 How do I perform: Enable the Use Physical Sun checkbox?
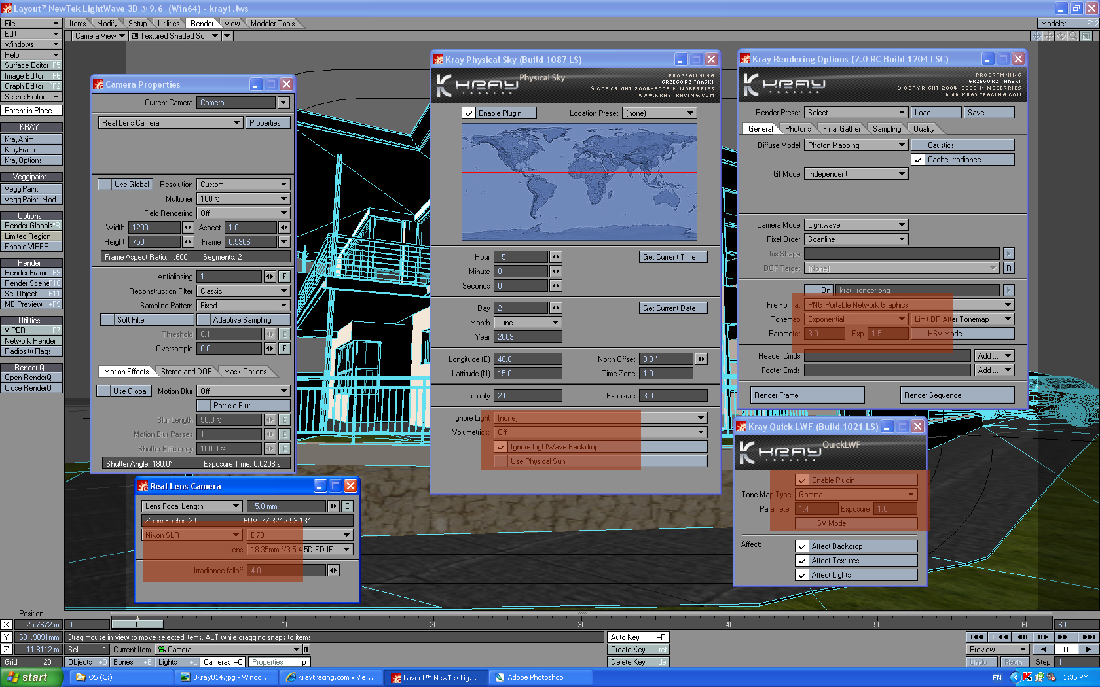pyautogui.click(x=501, y=461)
